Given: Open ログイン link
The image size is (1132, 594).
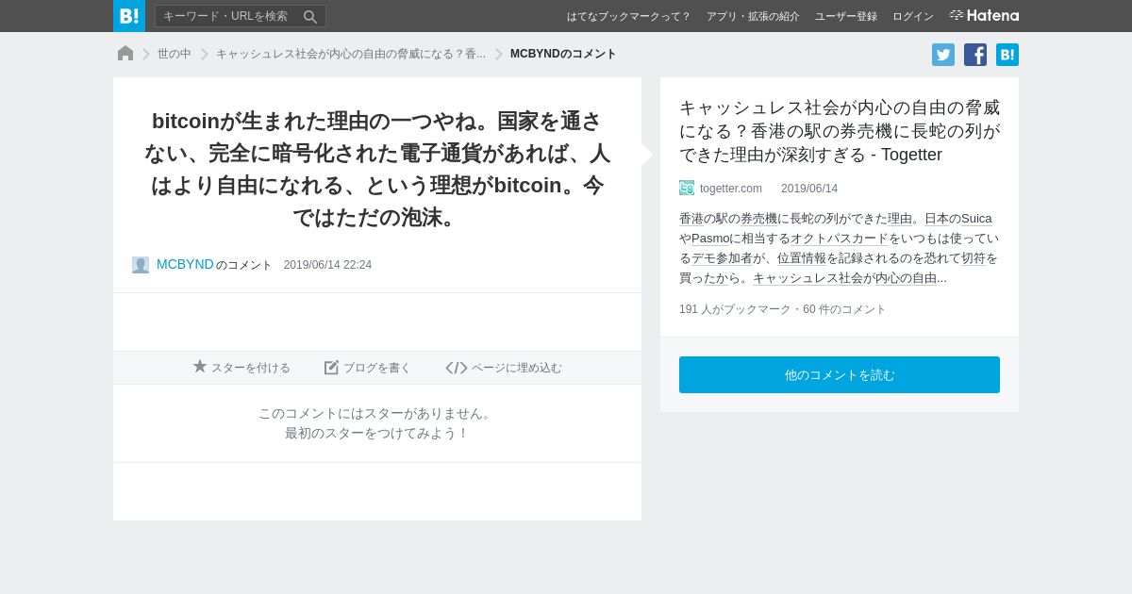Looking at the screenshot, I should (913, 16).
